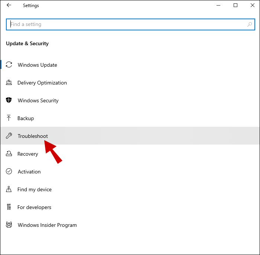Focus the Find a setting search box
This screenshot has height=255, width=260.
[126, 24]
